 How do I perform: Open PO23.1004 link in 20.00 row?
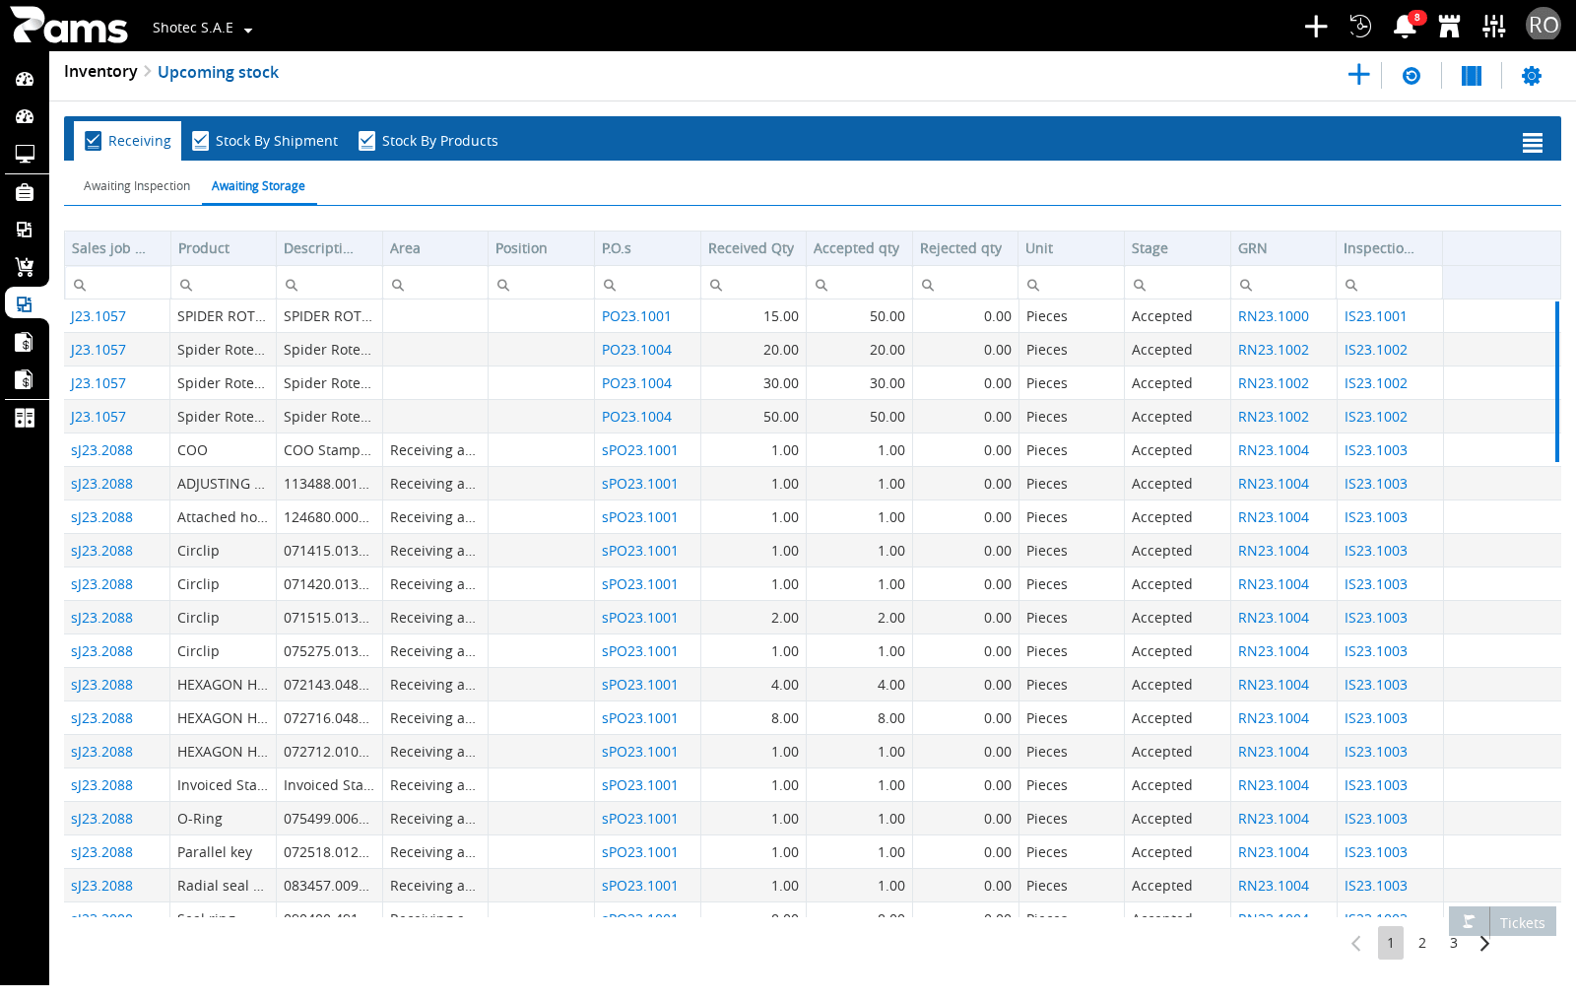click(636, 350)
